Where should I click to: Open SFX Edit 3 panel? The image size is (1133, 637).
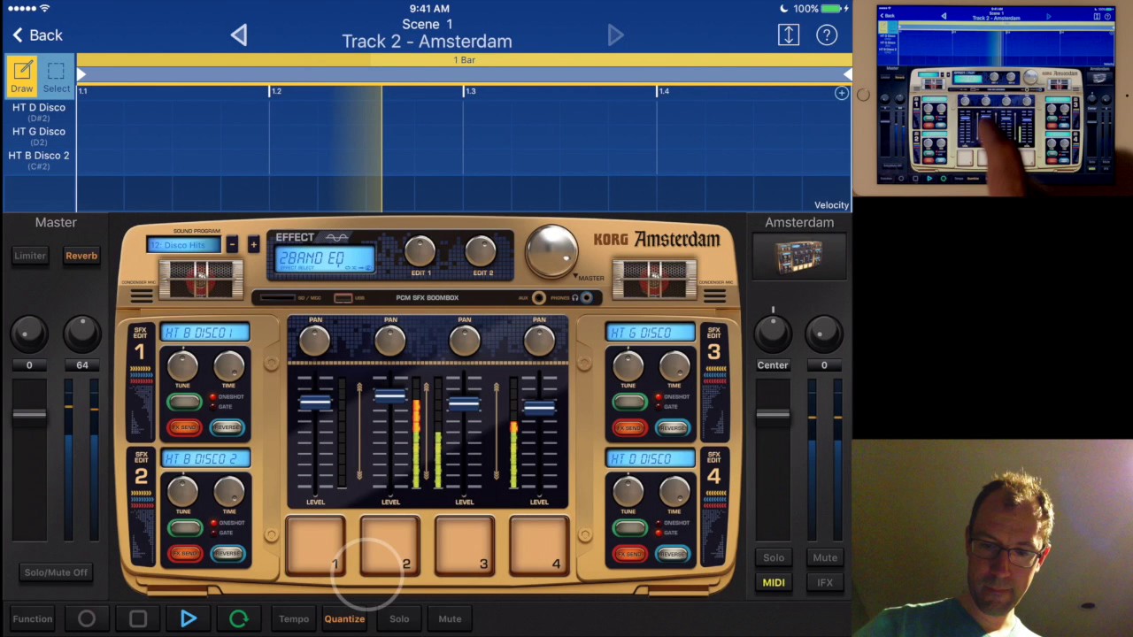pos(714,382)
